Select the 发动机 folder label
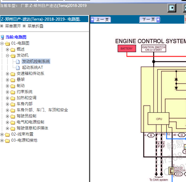The image size is (186, 182). click(22, 55)
